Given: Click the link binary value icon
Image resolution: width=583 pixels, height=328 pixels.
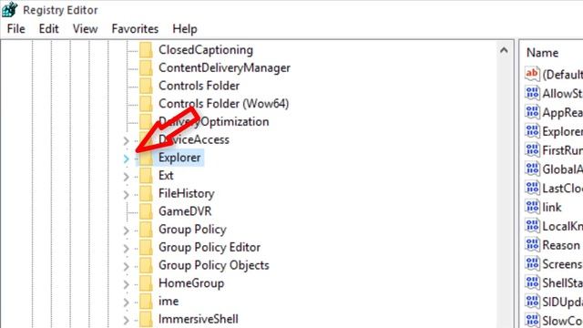Looking at the screenshot, I should (x=532, y=207).
